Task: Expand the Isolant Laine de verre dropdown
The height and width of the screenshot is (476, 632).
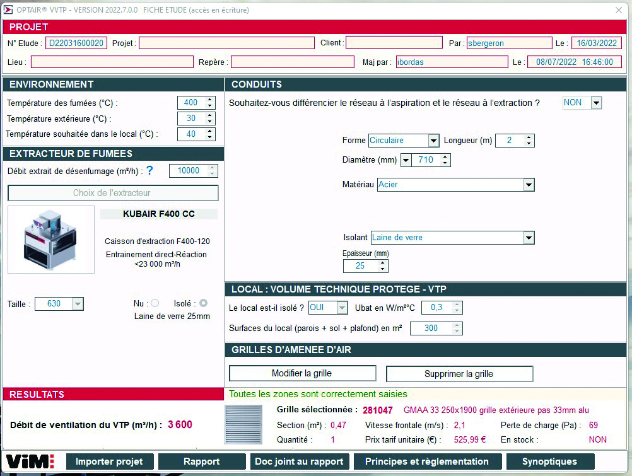Action: [x=529, y=238]
